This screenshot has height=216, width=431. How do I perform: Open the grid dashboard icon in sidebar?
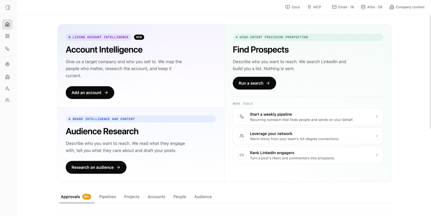7,36
